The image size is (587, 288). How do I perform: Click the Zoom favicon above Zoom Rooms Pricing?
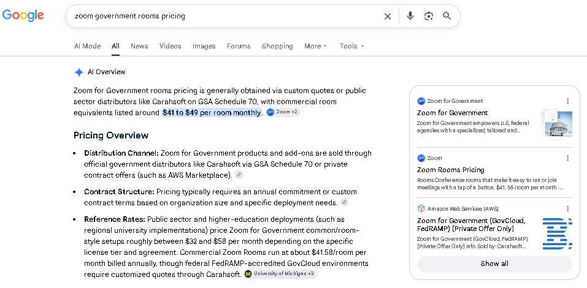coord(421,158)
